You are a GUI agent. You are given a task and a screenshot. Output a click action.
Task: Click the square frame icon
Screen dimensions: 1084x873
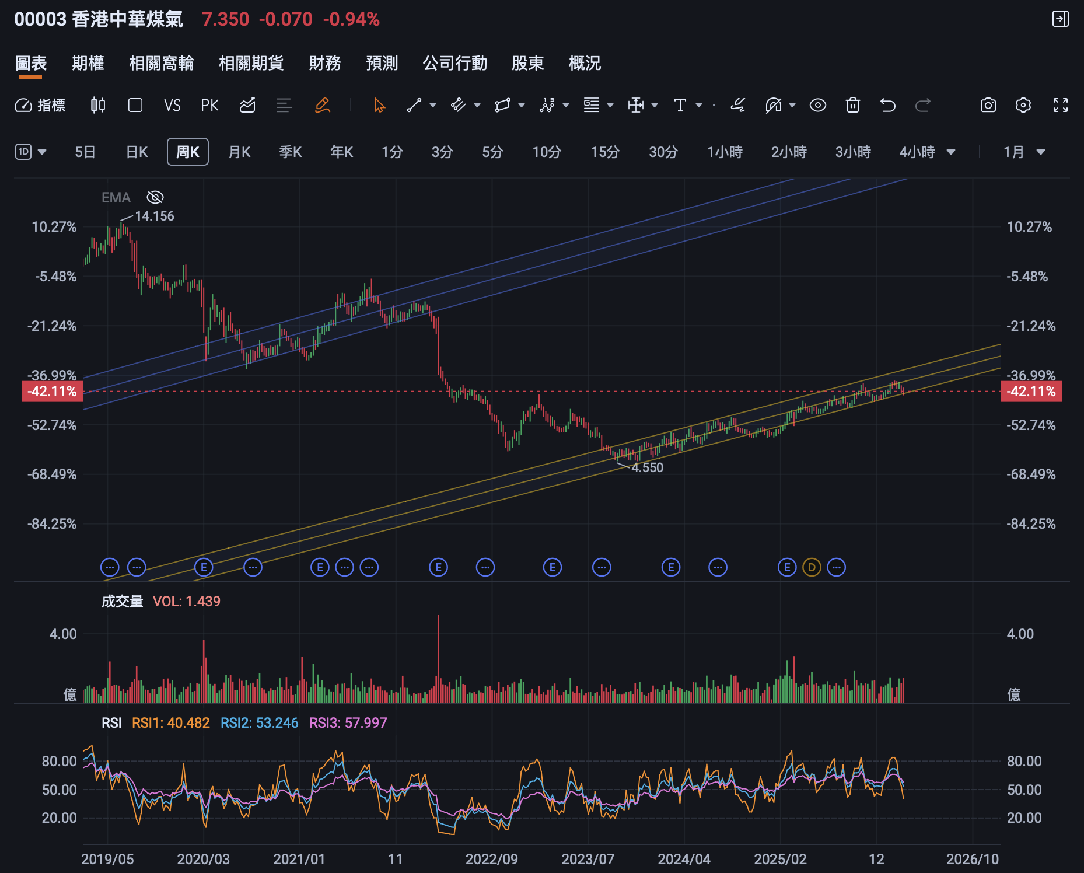pos(135,105)
